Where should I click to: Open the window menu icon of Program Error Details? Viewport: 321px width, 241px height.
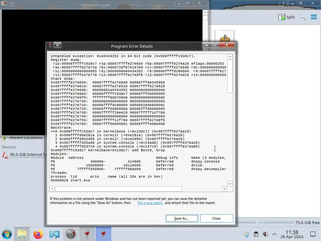coord(50,45)
